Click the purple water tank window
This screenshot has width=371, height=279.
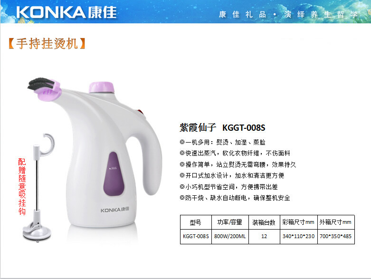114,174
